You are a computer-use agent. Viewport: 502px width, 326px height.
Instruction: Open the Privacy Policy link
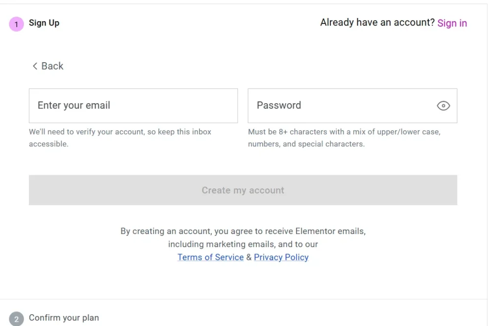click(x=281, y=257)
